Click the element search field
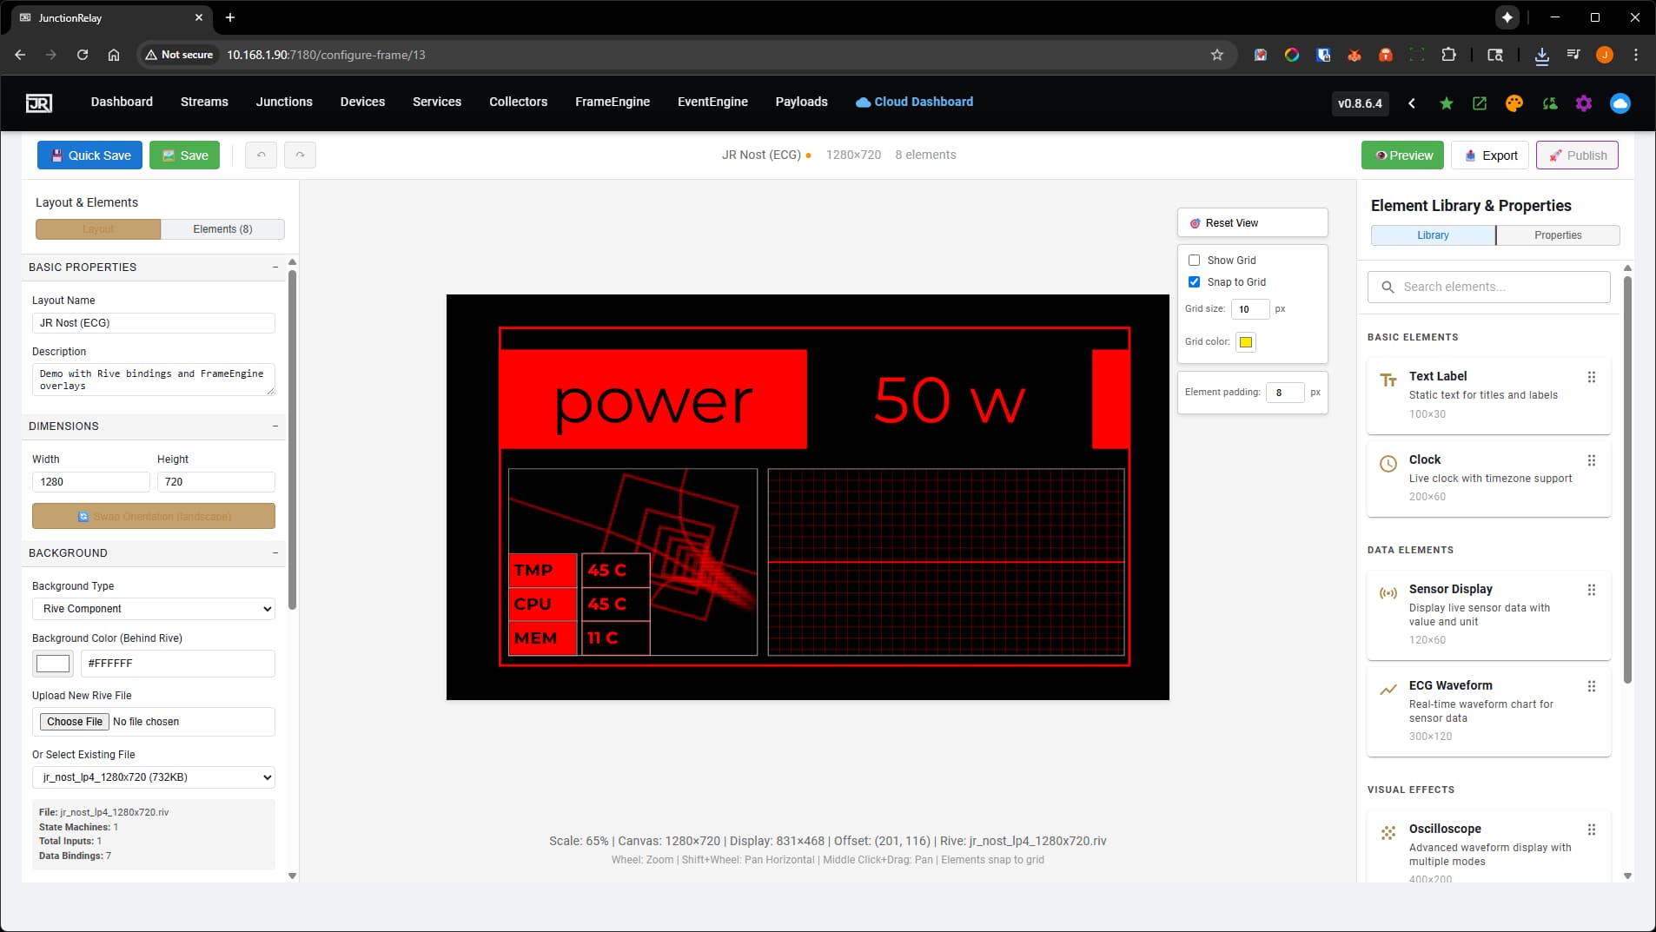 point(1487,287)
